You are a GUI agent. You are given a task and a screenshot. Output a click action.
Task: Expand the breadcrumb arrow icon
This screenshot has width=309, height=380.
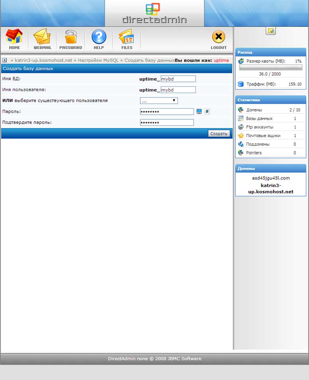click(x=4, y=60)
